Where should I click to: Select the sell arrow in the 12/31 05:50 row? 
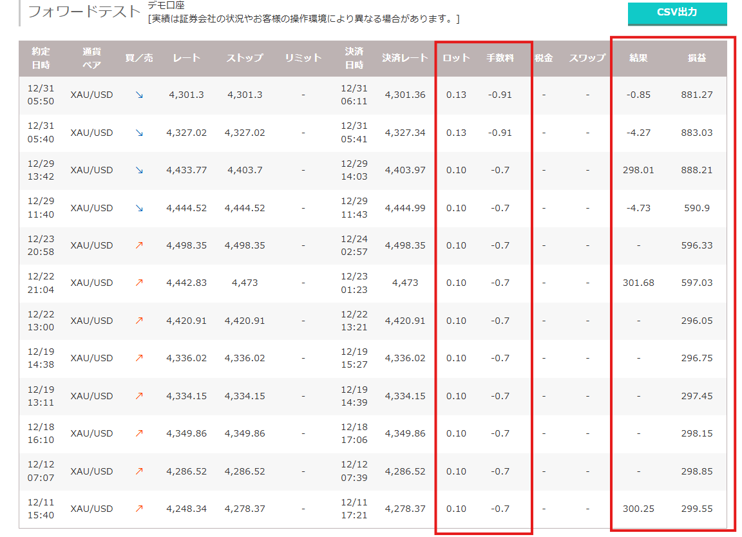[139, 95]
